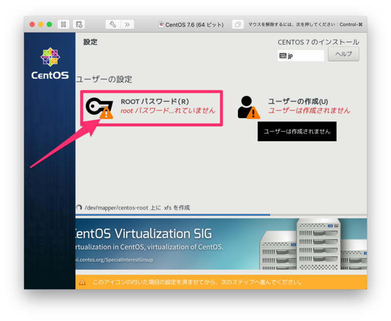Open user creation person icon
391x321 pixels.
[248, 107]
